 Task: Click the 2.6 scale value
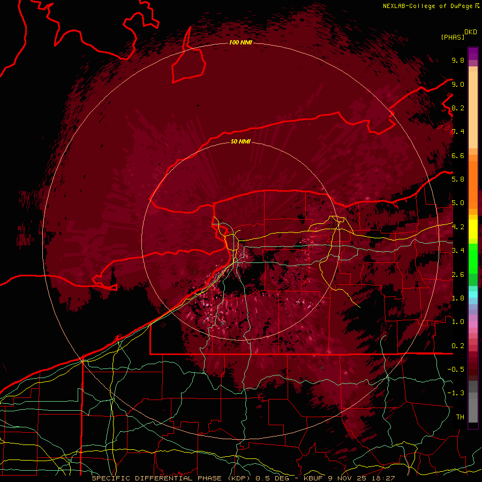pyautogui.click(x=458, y=274)
